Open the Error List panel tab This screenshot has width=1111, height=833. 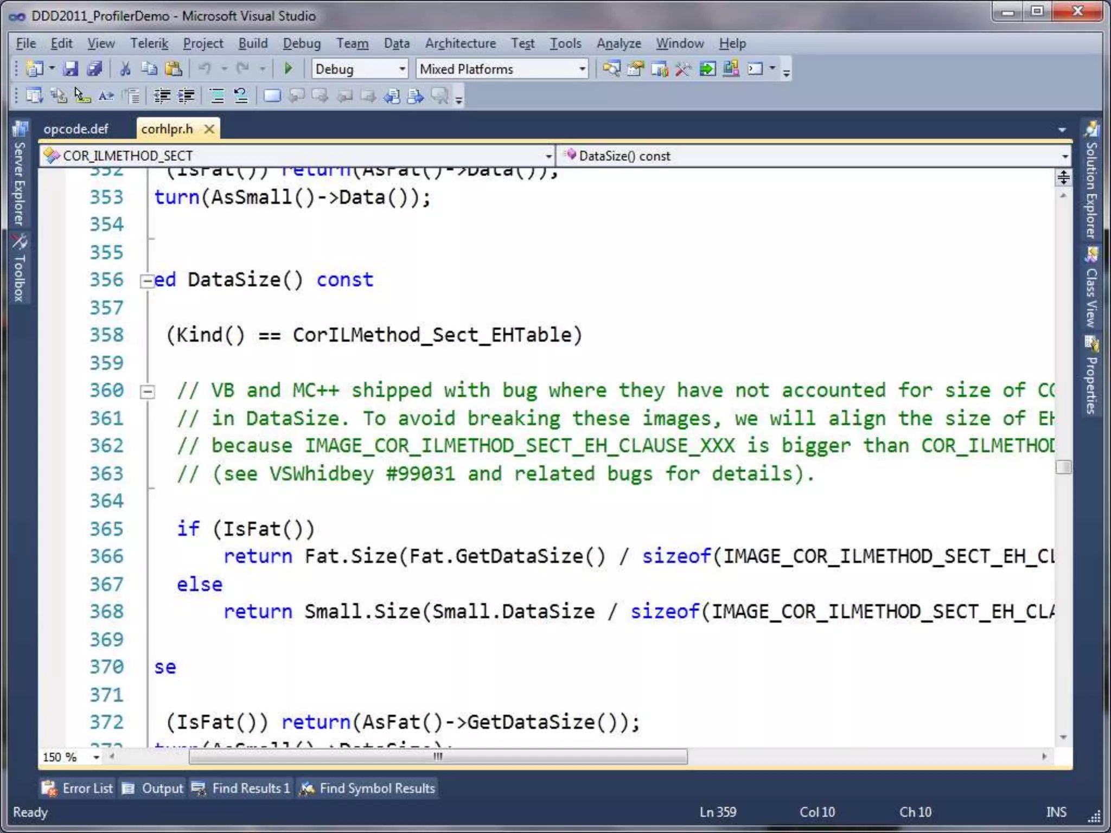78,788
